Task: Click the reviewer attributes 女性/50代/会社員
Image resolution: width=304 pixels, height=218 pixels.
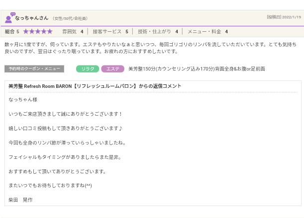Action: (70, 18)
